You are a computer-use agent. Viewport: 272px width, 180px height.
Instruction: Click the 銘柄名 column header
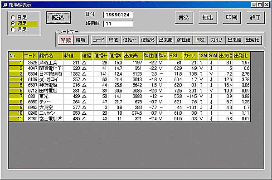(51, 56)
